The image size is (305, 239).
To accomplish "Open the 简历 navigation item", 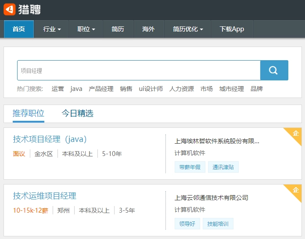I will click(118, 29).
